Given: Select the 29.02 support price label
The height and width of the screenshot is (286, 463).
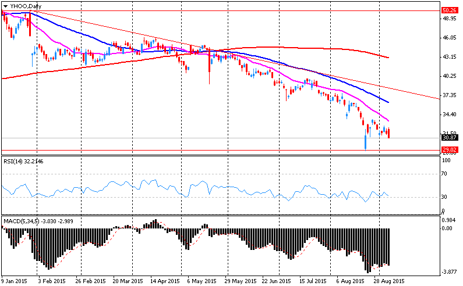Looking at the screenshot, I should (450, 150).
